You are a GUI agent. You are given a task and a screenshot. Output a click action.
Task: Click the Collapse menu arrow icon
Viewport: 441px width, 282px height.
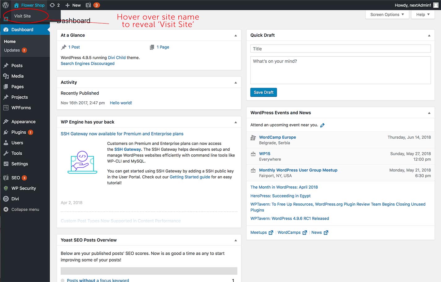(x=6, y=209)
